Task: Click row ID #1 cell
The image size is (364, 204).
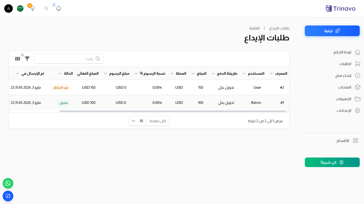Action: click(282, 103)
